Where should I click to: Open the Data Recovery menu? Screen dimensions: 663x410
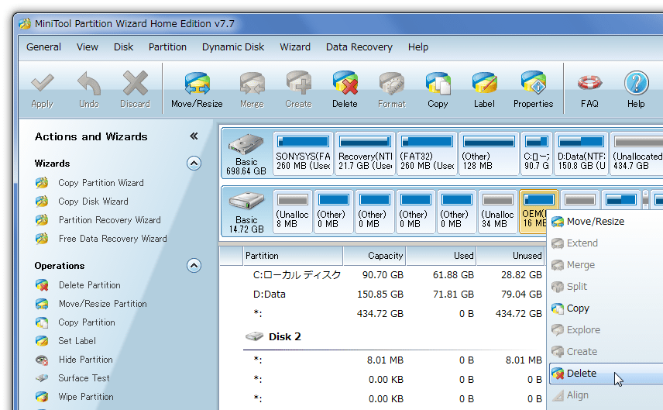(359, 47)
